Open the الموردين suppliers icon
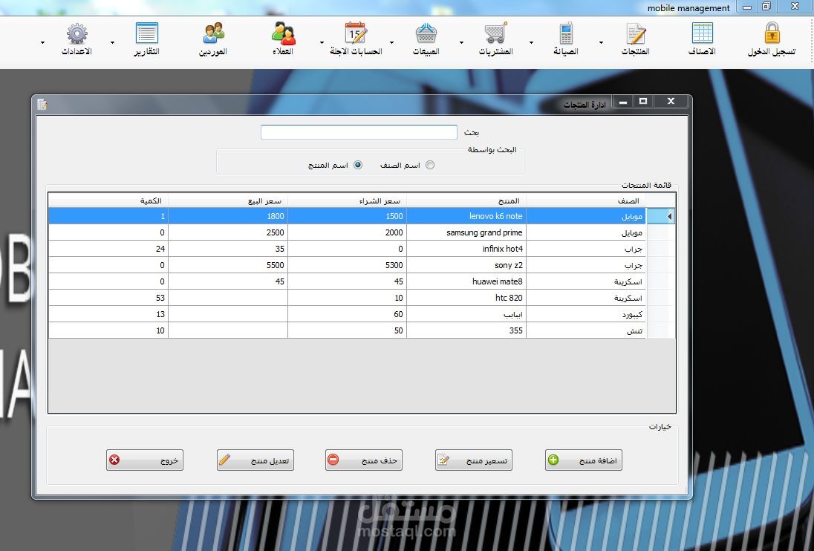This screenshot has width=814, height=551. tap(213, 33)
